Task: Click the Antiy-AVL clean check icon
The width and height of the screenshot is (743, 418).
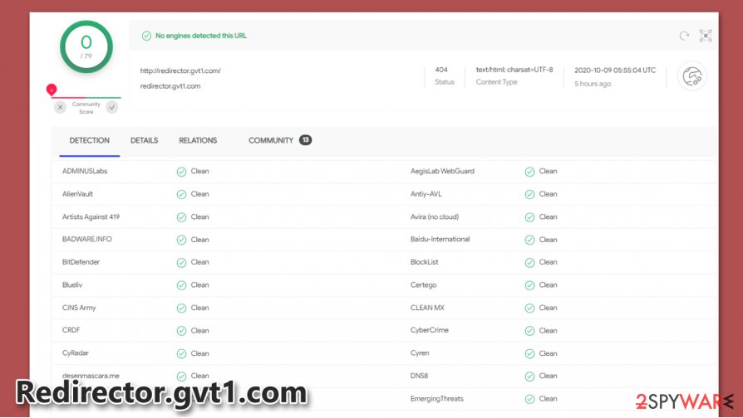Action: pyautogui.click(x=529, y=194)
